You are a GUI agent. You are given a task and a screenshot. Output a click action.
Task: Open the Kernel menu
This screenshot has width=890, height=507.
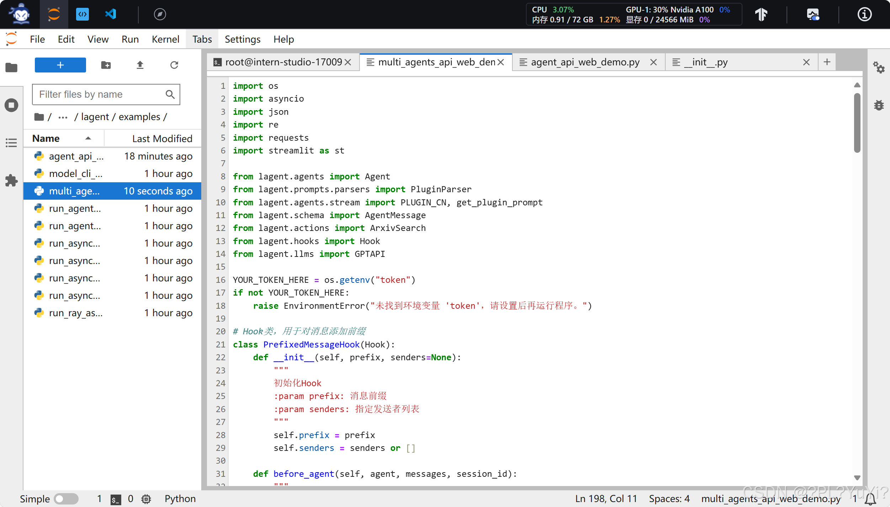coord(166,39)
